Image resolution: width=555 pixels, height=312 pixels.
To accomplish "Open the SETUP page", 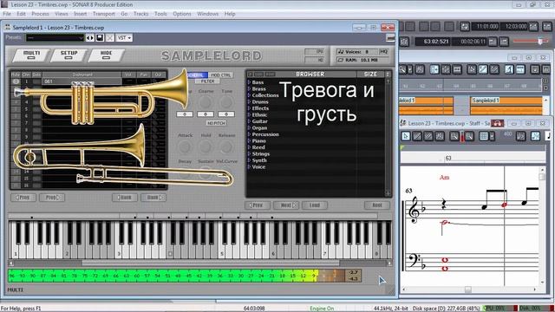I will (69, 55).
